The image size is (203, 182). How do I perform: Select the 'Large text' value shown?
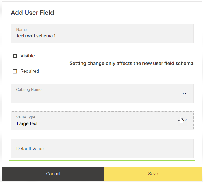27,124
